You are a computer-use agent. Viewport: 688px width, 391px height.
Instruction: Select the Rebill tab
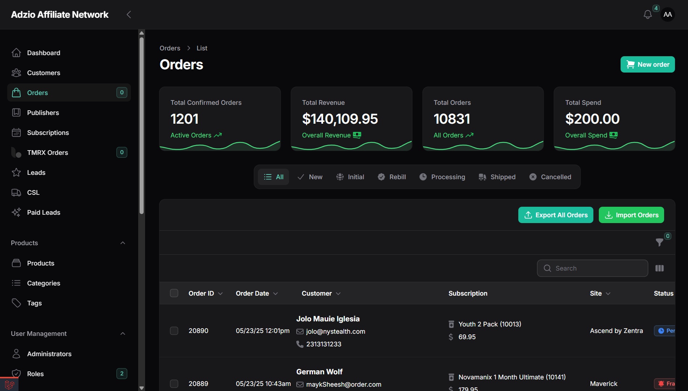coord(392,177)
